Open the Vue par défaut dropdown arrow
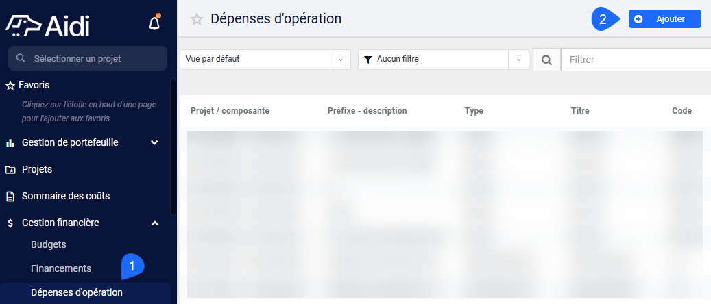The image size is (711, 304). [x=340, y=60]
